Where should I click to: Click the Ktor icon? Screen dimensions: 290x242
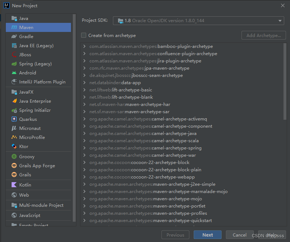pyautogui.click(x=14, y=146)
